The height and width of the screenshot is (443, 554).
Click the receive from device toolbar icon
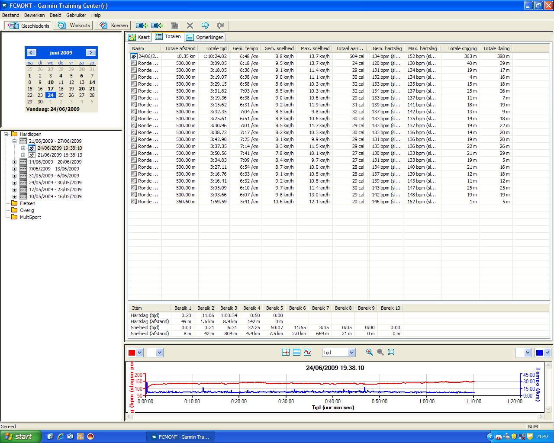coord(157,26)
